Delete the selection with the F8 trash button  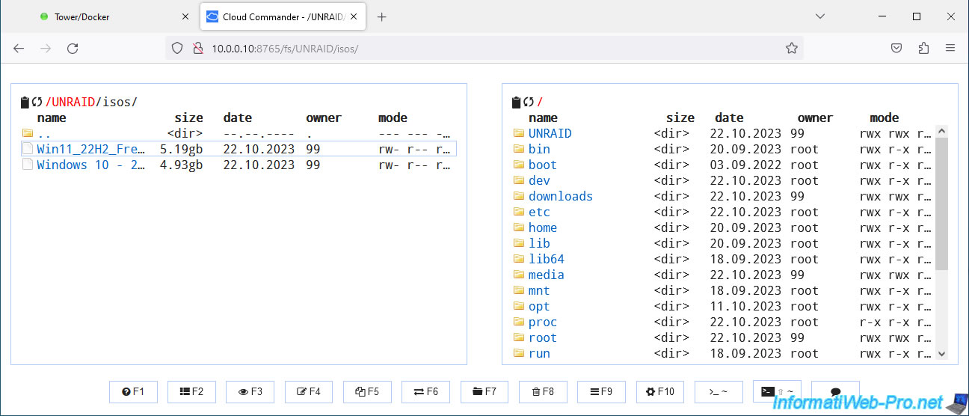[x=542, y=391]
